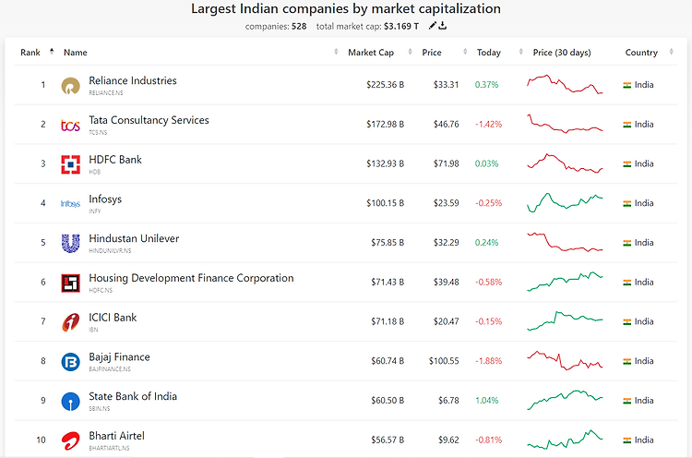This screenshot has width=692, height=458.
Task: Click the RELIANCE.NS ticker symbol
Action: [106, 93]
